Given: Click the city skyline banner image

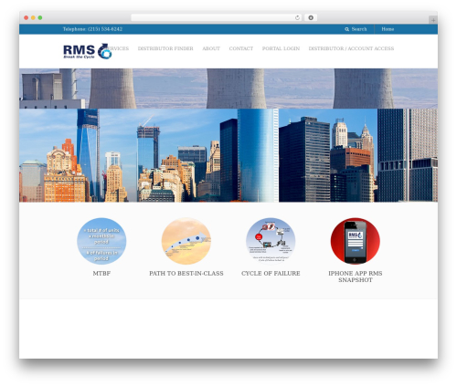Looking at the screenshot, I should pos(228,155).
